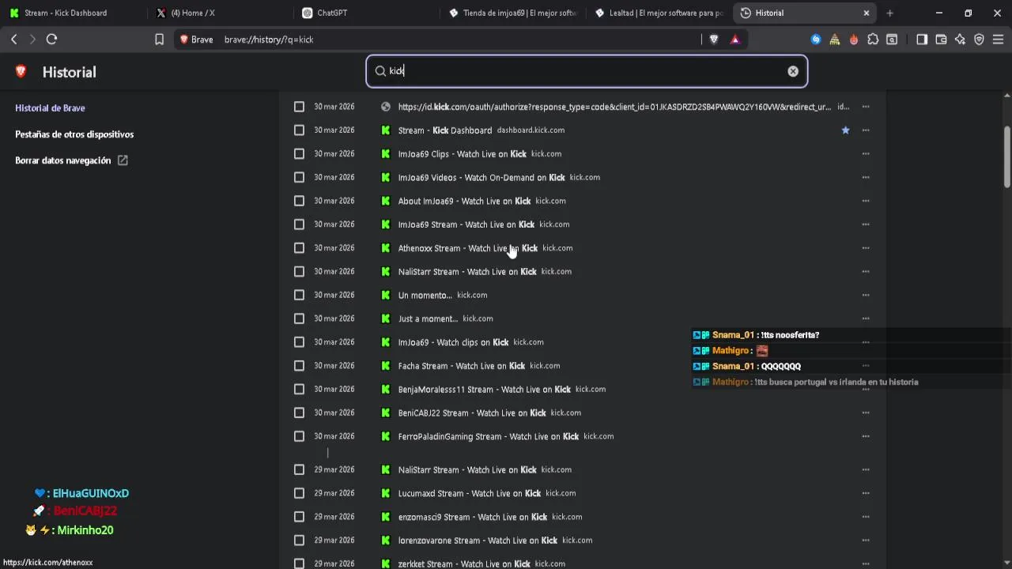Click the browser address bar URL
The width and height of the screenshot is (1012, 569).
click(x=269, y=40)
